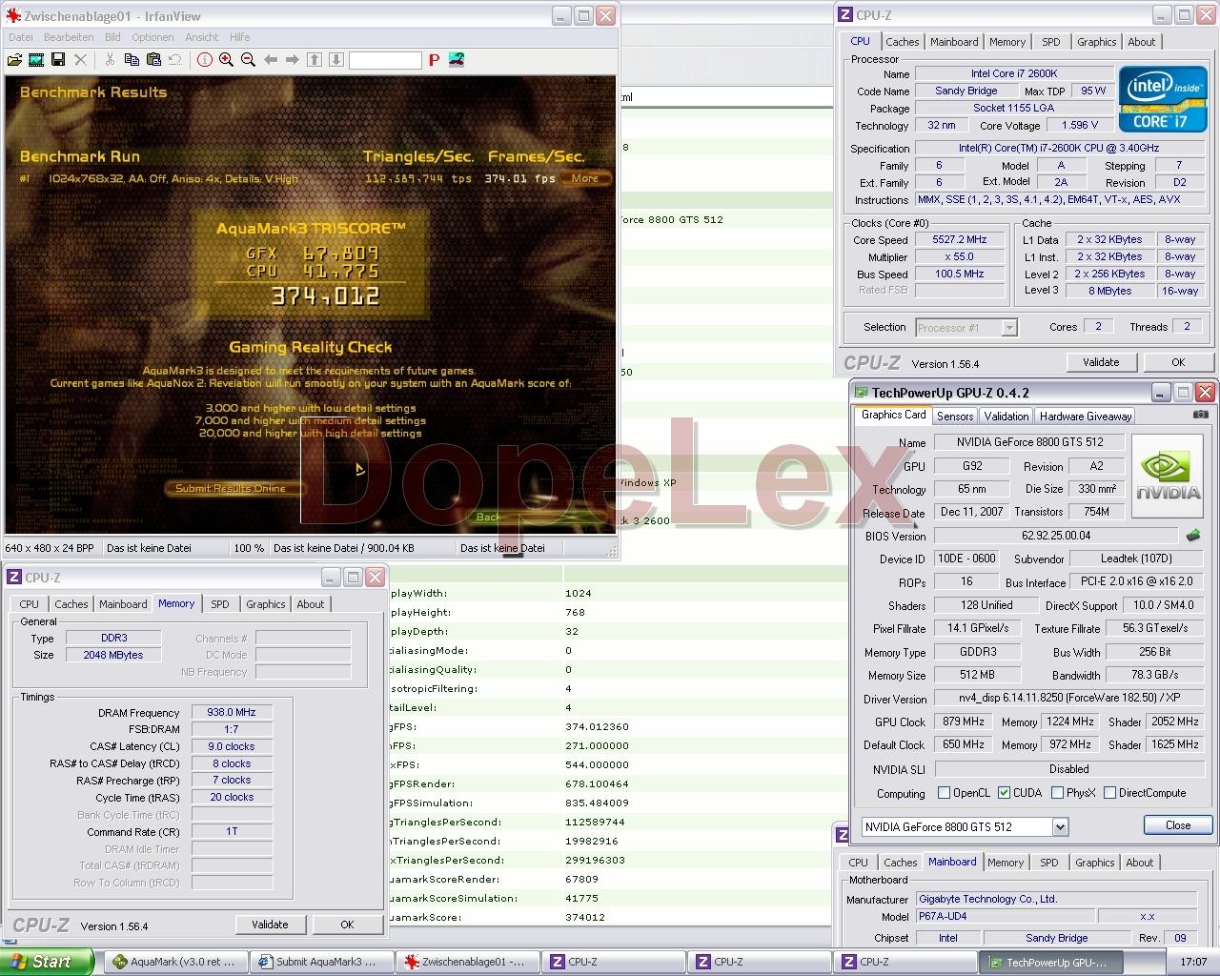Click the previous page up-arrow icon
The width and height of the screenshot is (1220, 976).
click(315, 60)
